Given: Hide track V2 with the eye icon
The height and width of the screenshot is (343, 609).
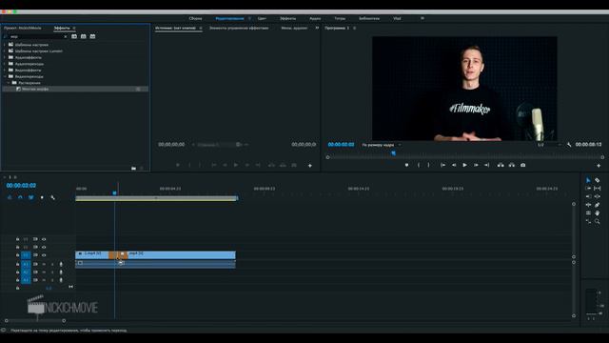Looking at the screenshot, I should point(44,247).
